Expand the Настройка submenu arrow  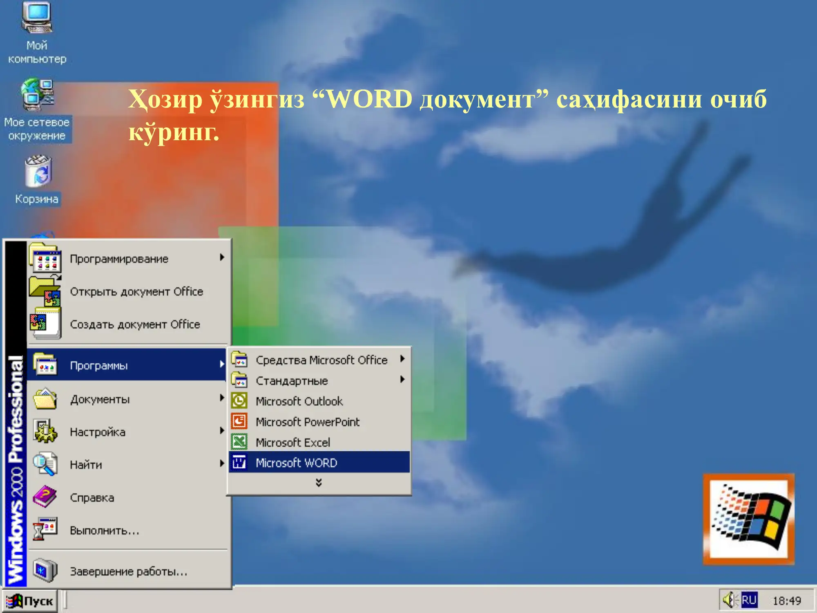point(222,430)
